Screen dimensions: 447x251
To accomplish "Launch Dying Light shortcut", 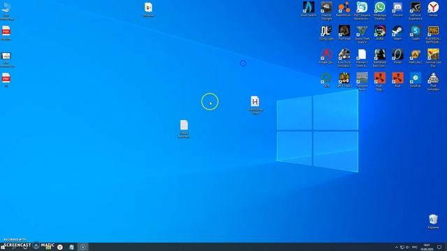I will click(326, 33).
